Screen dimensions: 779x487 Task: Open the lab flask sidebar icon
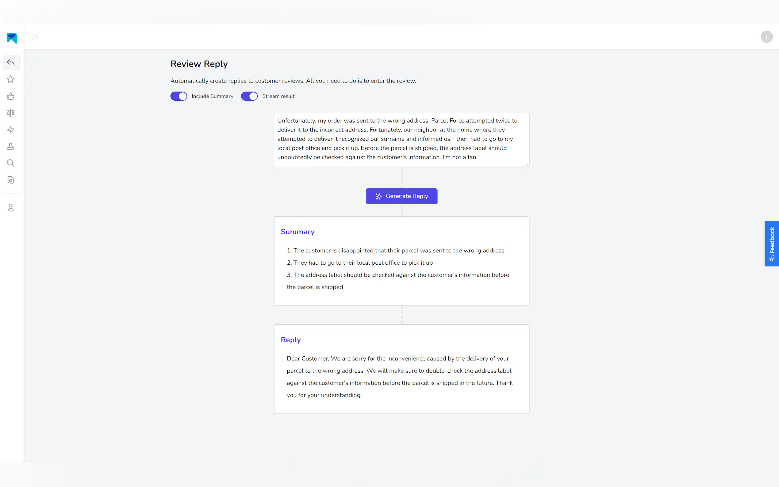[x=11, y=146]
